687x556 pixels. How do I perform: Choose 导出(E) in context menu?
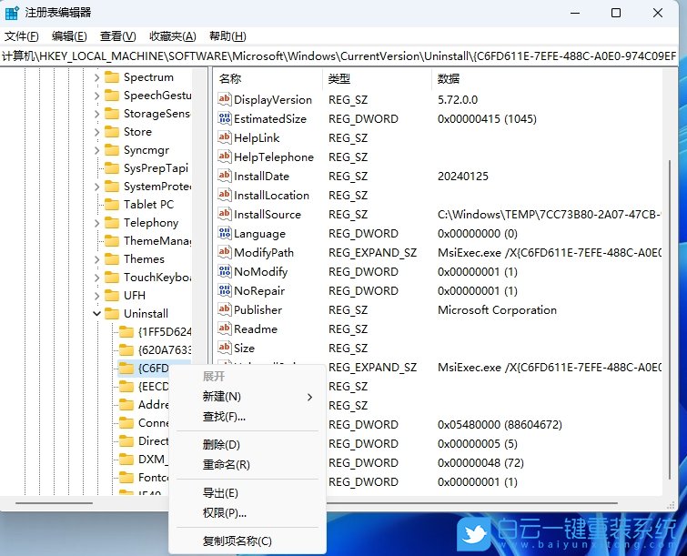248,493
